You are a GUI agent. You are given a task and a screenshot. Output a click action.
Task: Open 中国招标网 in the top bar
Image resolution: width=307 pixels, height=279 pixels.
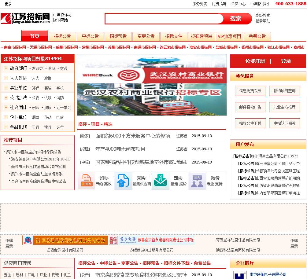[x=260, y=4]
